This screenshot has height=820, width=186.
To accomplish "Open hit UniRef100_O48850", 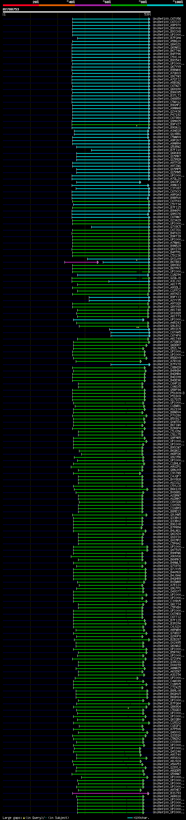I will (x=167, y=99).
